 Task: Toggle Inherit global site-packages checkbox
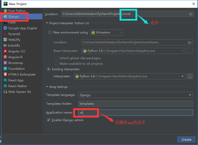[x=56, y=58]
